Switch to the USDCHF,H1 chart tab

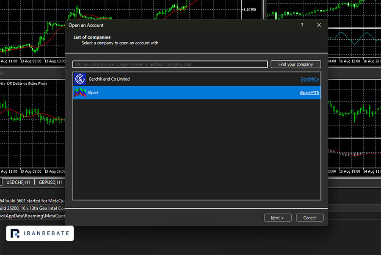(x=18, y=182)
